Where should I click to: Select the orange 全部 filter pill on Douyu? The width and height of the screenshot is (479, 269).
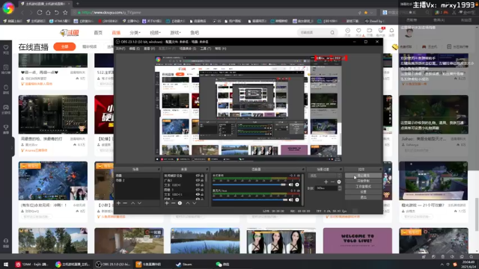(x=64, y=46)
